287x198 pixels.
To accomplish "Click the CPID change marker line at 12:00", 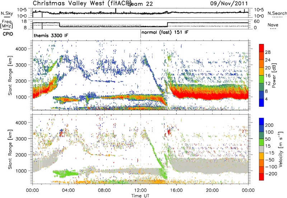I will click(141, 34).
